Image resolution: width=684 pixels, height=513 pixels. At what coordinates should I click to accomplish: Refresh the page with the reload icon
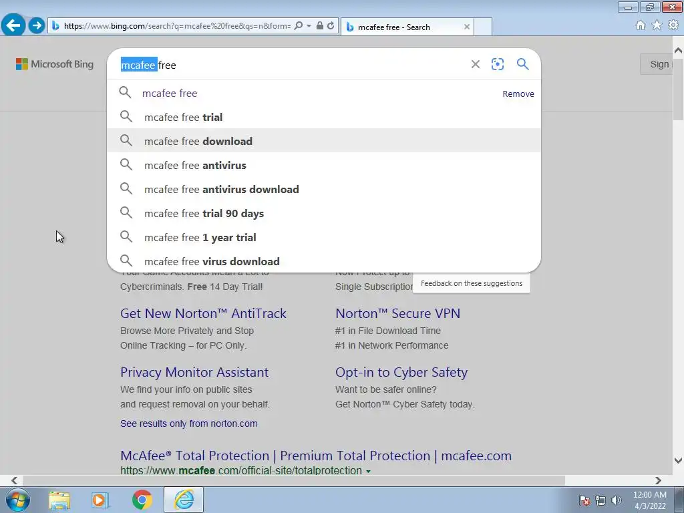(x=331, y=26)
